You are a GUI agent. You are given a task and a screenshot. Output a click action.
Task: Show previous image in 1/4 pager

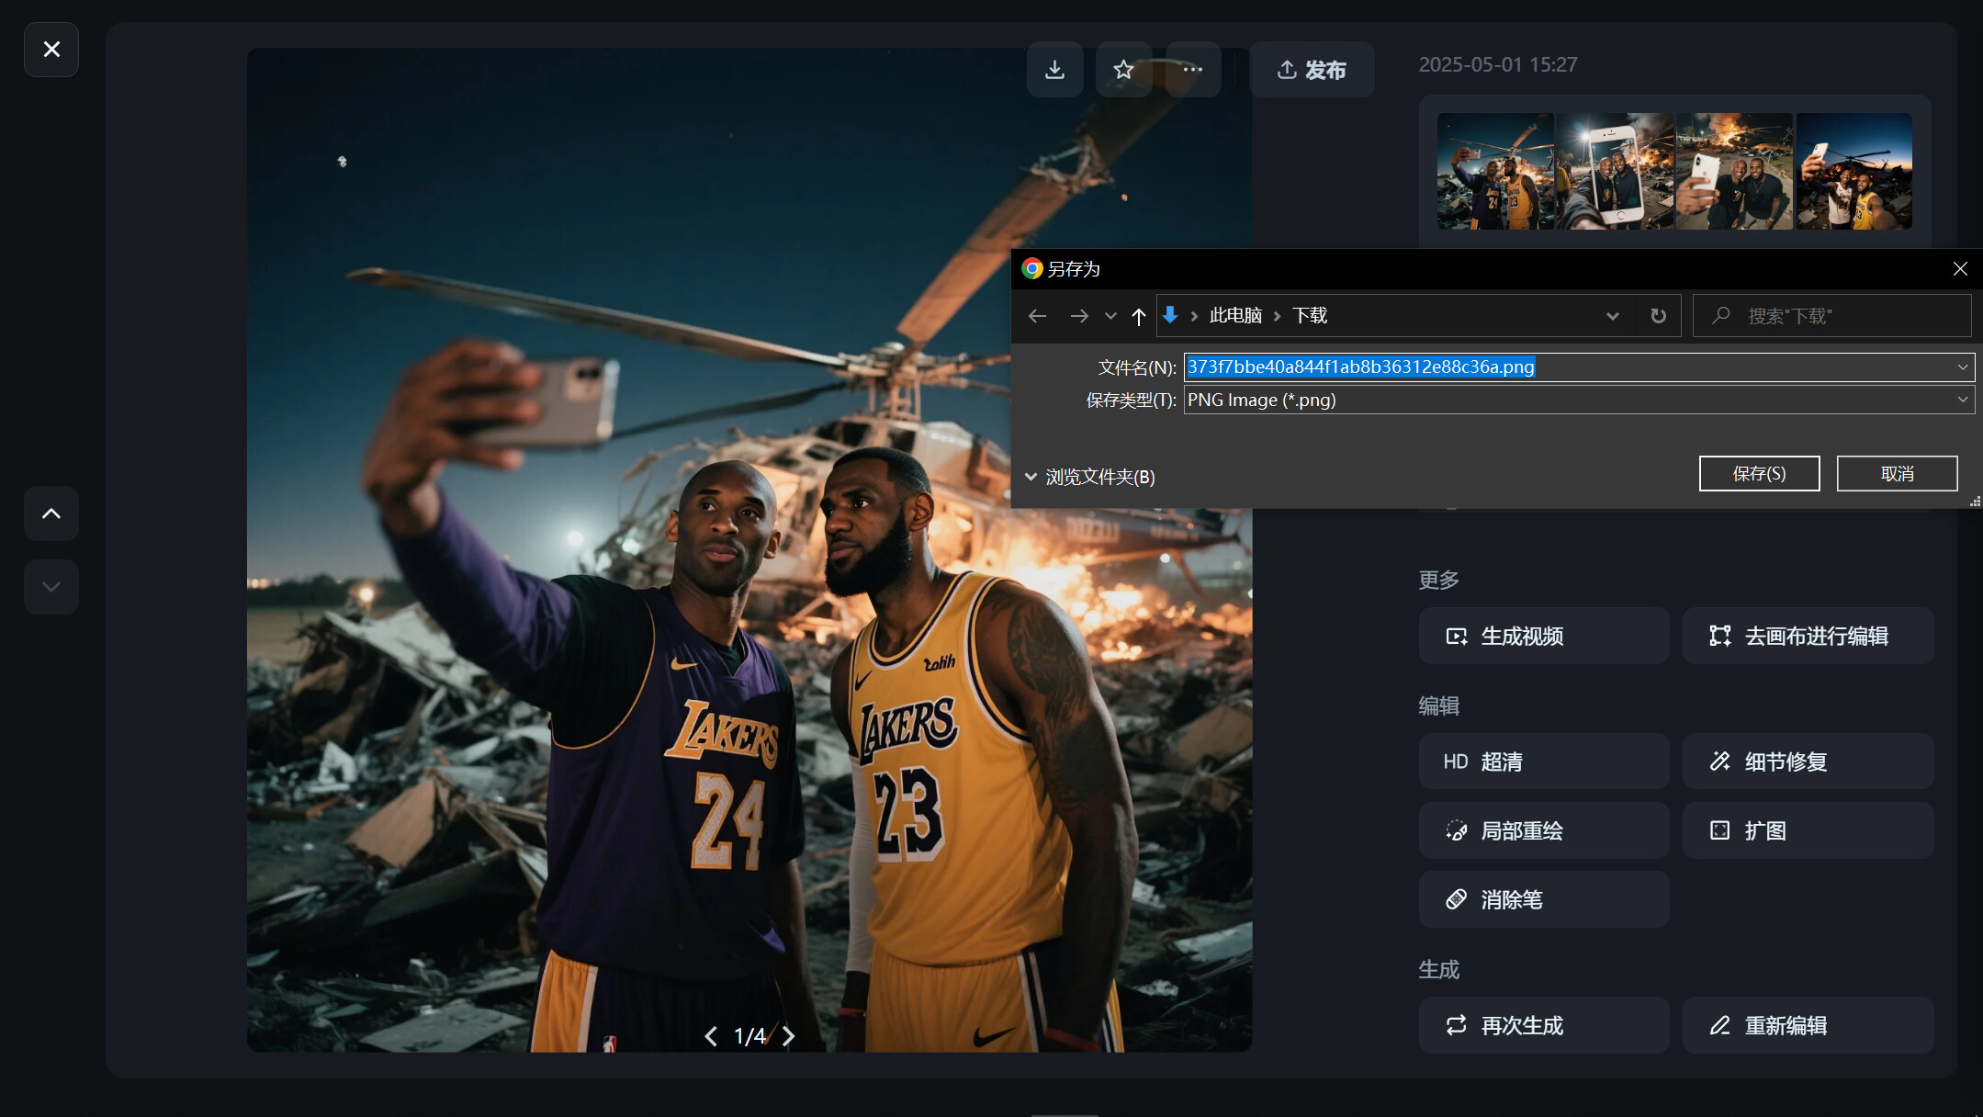tap(711, 1036)
